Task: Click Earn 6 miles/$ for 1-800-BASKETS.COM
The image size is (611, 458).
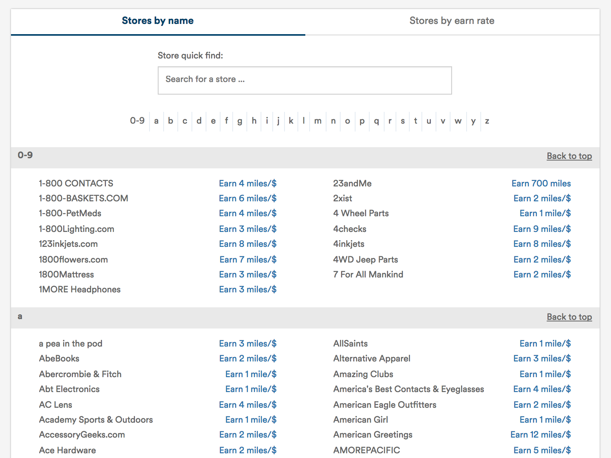Action: point(248,198)
